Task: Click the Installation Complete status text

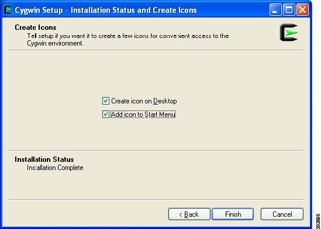Action: 55,168
